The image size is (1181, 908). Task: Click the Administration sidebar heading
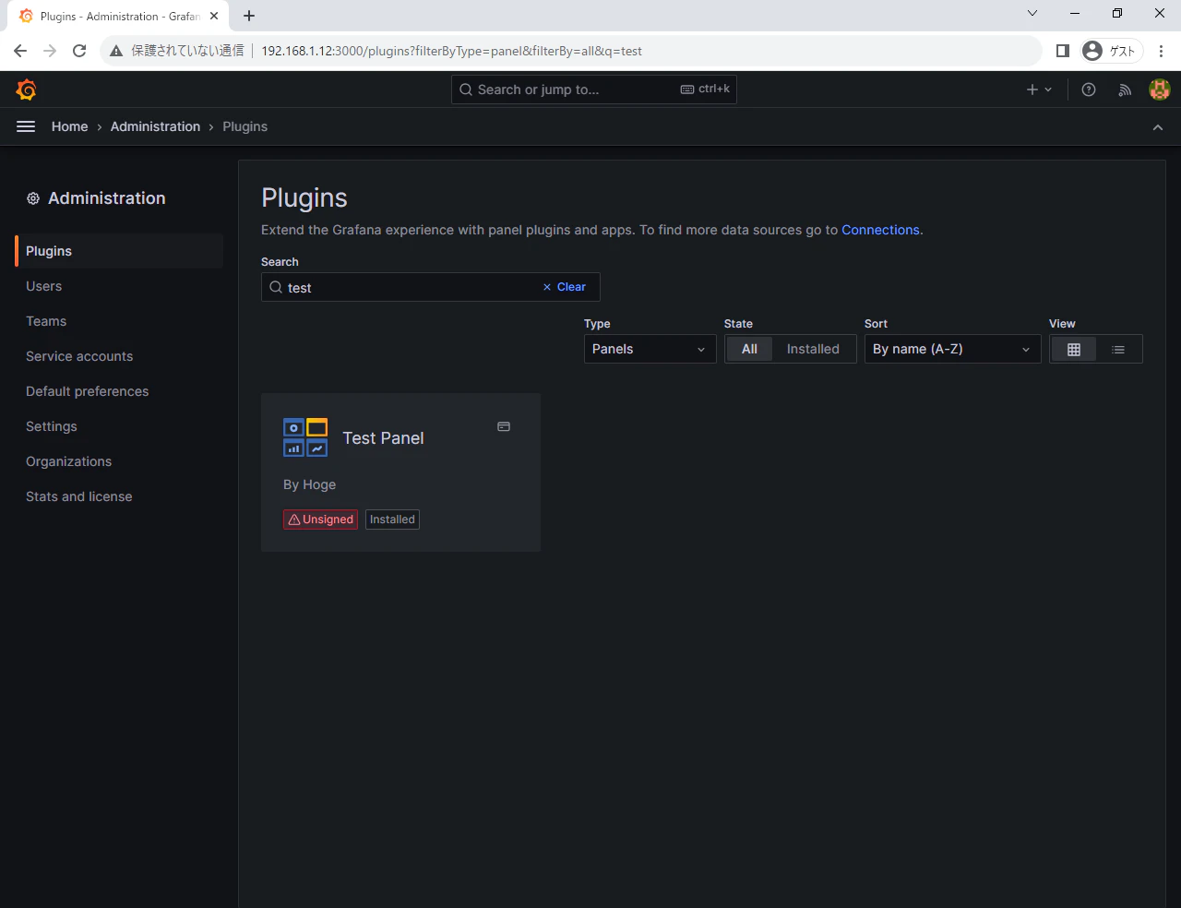coord(107,198)
